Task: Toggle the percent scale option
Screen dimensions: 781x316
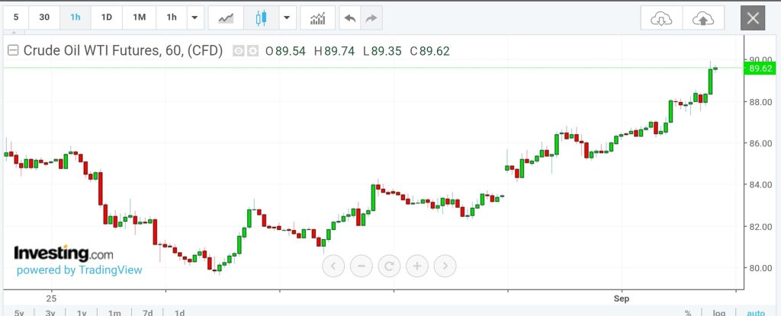Action: 688,312
